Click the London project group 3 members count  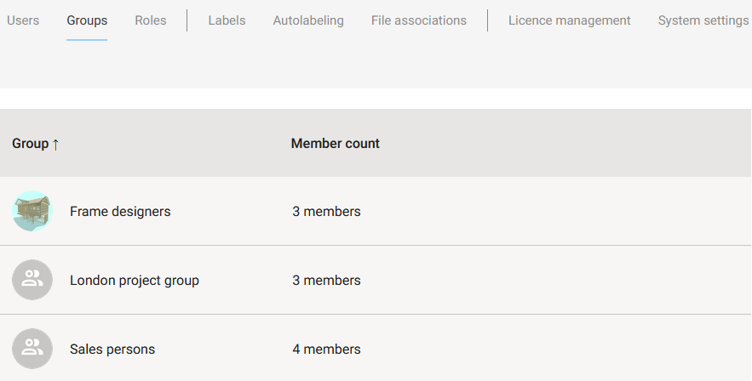coord(326,281)
